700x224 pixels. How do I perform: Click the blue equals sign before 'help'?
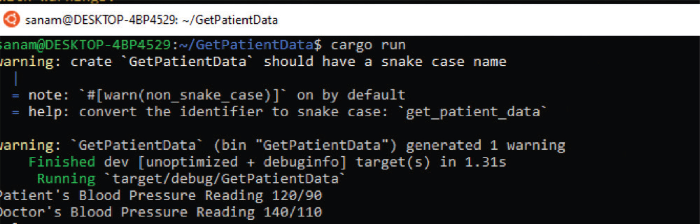[x=15, y=112]
